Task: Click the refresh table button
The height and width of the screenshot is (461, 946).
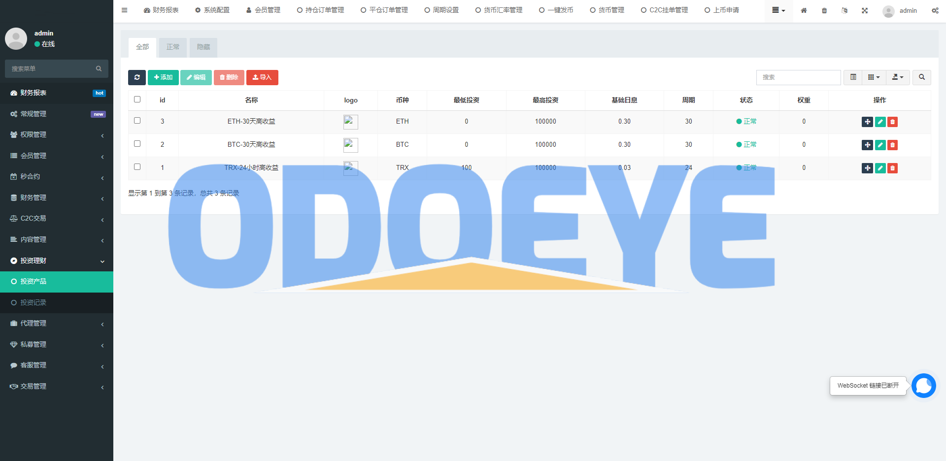Action: pyautogui.click(x=137, y=77)
